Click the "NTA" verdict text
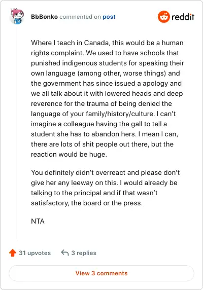Image resolution: width=203 pixels, height=290 pixels. point(38,221)
